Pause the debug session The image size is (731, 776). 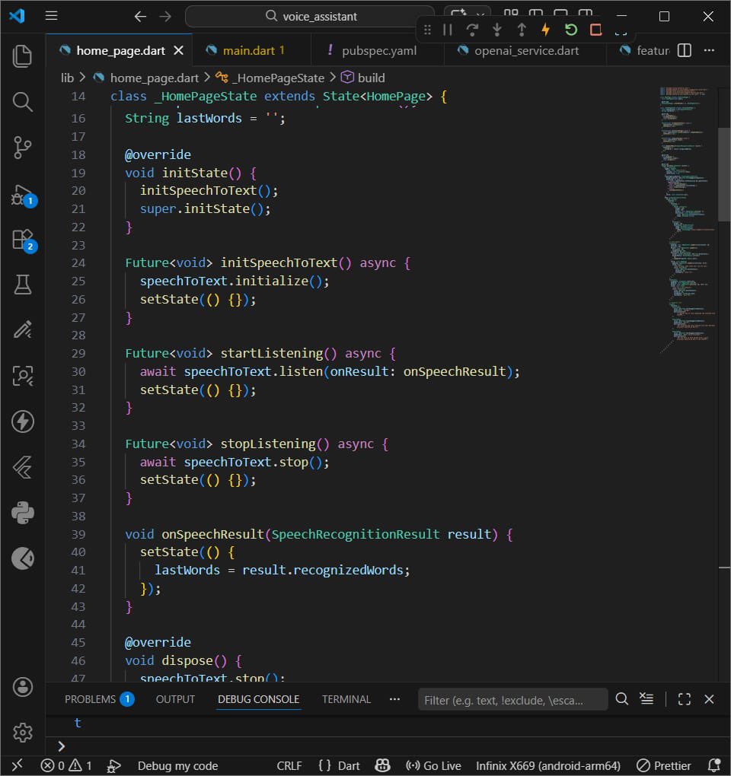(448, 30)
